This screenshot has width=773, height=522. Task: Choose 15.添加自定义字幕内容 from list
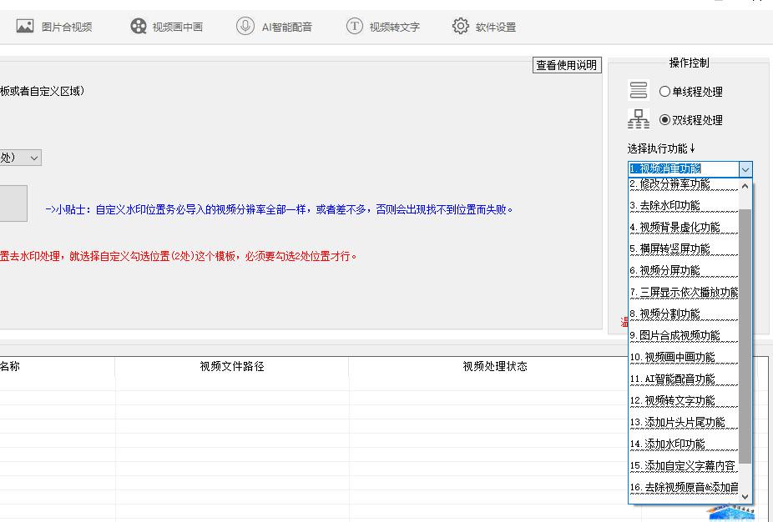click(684, 465)
